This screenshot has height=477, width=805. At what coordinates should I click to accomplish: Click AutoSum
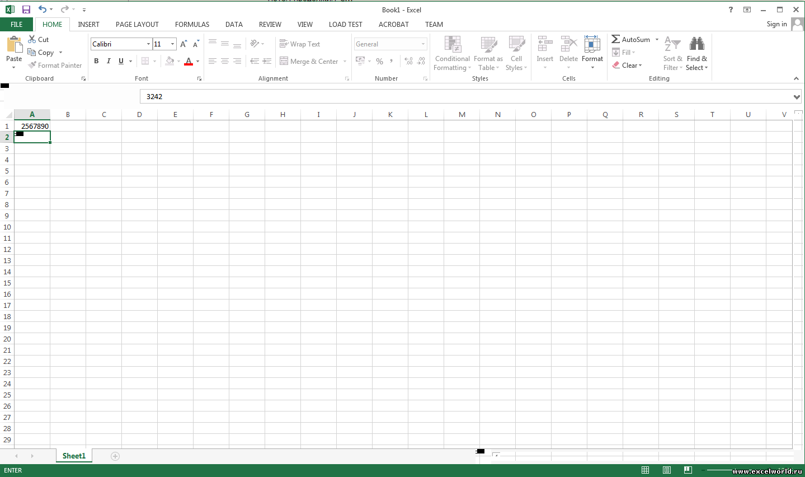pos(631,39)
